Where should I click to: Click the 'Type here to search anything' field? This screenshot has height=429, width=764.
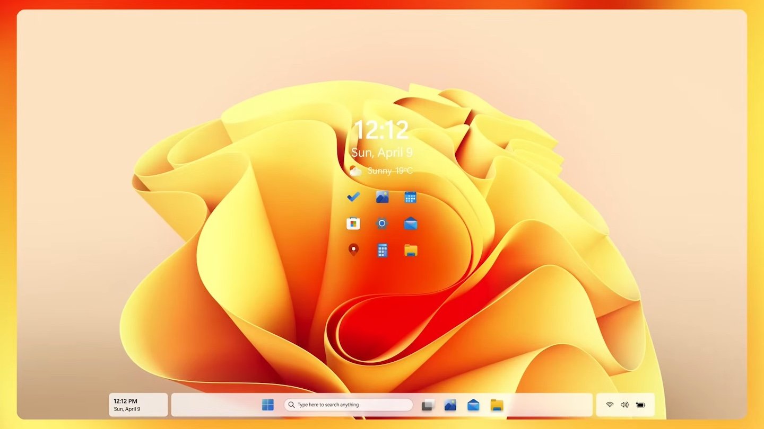[349, 405]
